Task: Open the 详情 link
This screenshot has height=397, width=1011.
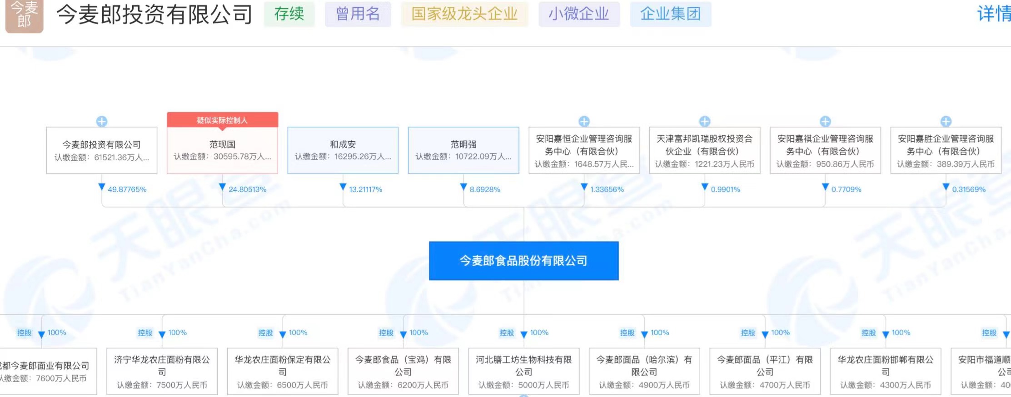Action: click(x=994, y=14)
